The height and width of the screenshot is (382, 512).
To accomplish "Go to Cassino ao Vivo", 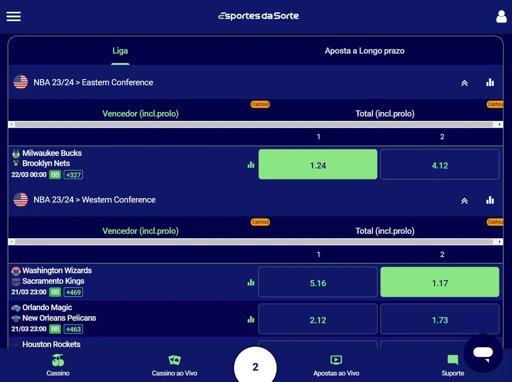I will [x=174, y=366].
